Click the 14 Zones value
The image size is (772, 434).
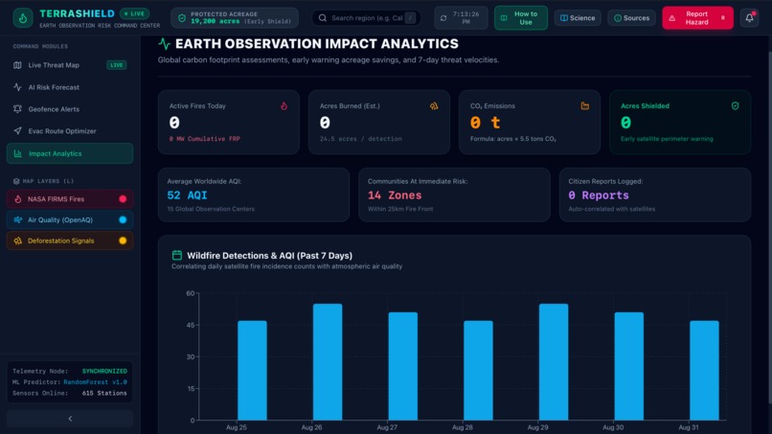395,195
